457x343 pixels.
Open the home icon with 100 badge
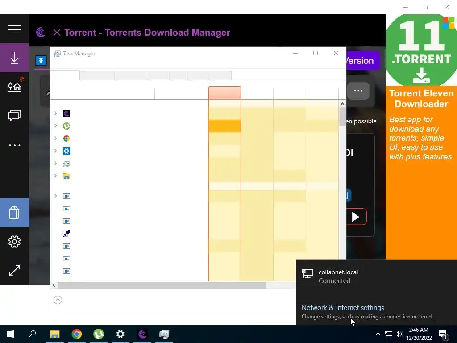pyautogui.click(x=15, y=86)
